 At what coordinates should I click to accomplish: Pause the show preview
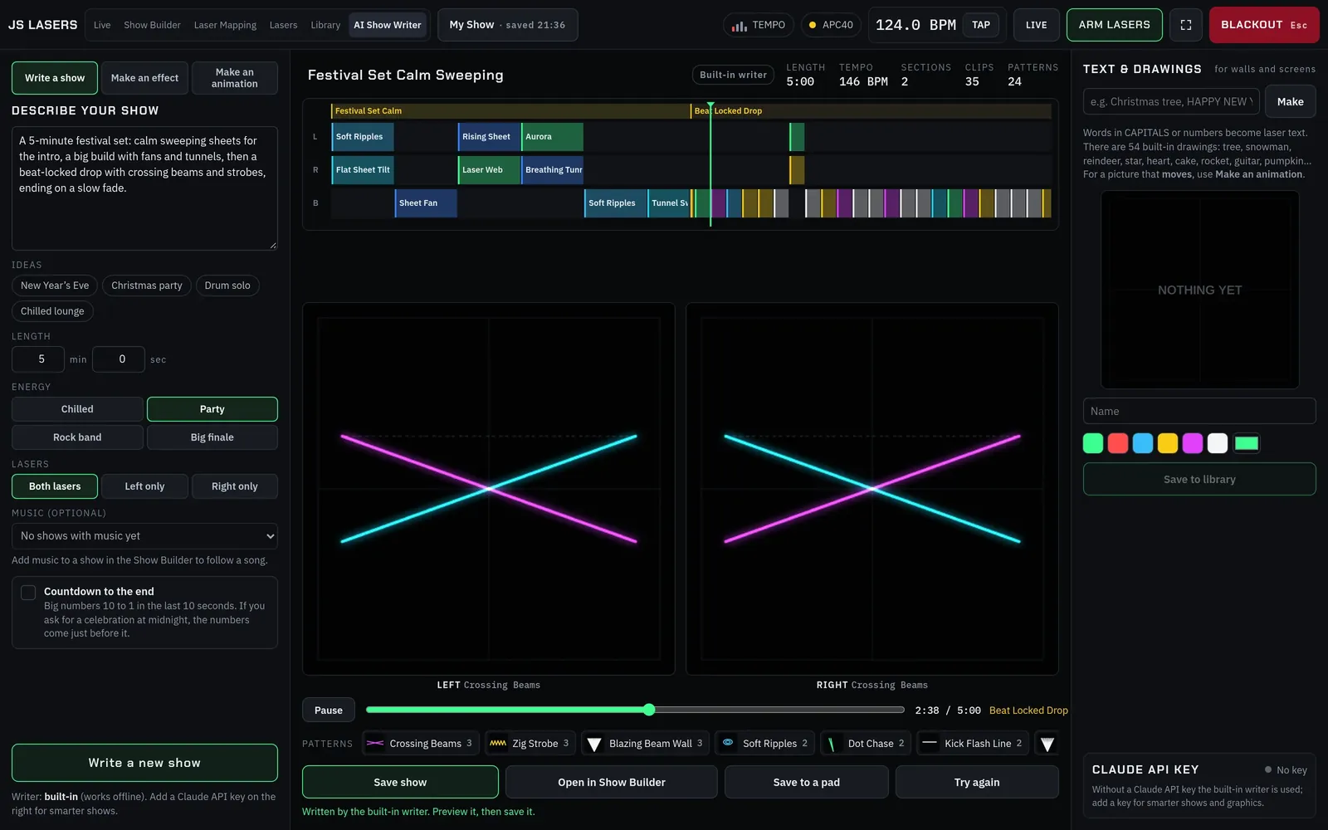click(x=329, y=710)
